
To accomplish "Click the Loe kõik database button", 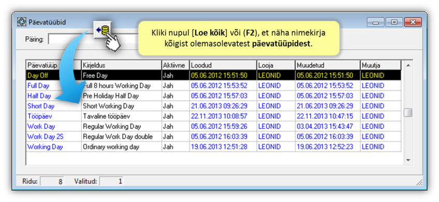I will click(x=103, y=30).
